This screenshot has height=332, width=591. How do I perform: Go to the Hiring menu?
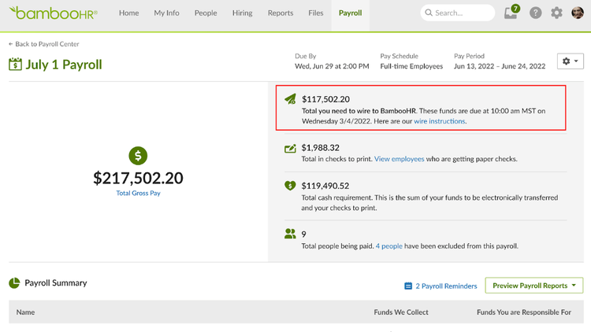(243, 13)
